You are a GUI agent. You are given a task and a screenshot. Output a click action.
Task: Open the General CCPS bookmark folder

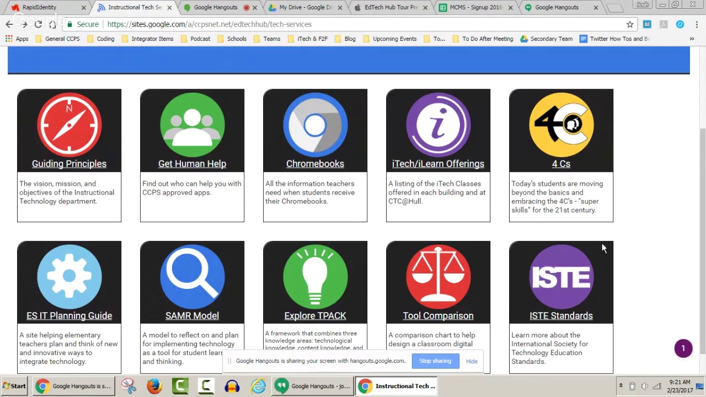57,39
